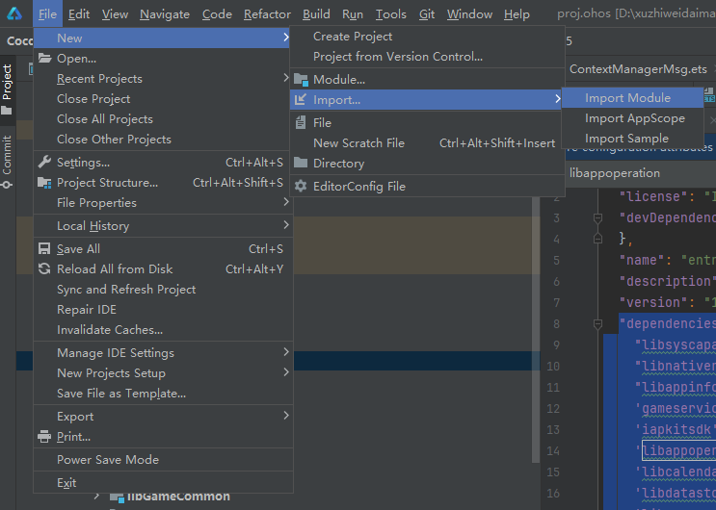Viewport: 716px width, 510px height.
Task: Click the Directory folder icon
Action: point(301,163)
